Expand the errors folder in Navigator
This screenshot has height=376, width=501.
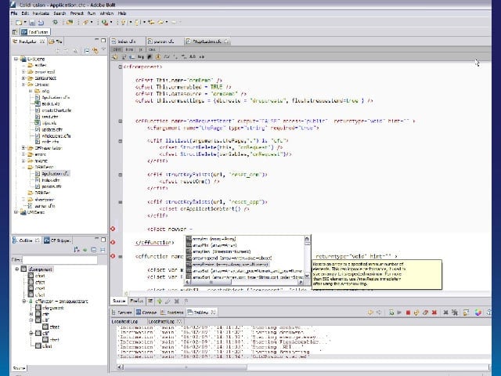tap(23, 154)
